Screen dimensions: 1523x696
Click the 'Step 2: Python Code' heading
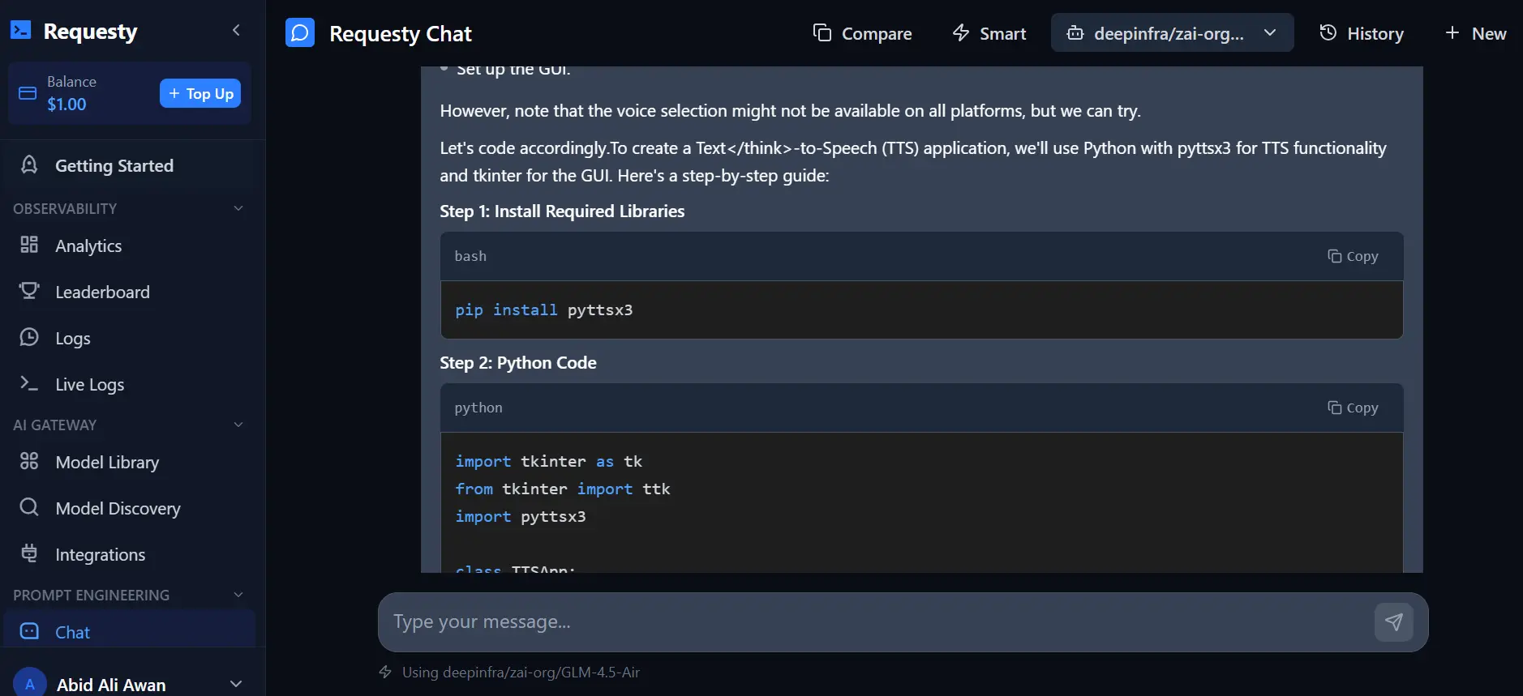point(518,362)
